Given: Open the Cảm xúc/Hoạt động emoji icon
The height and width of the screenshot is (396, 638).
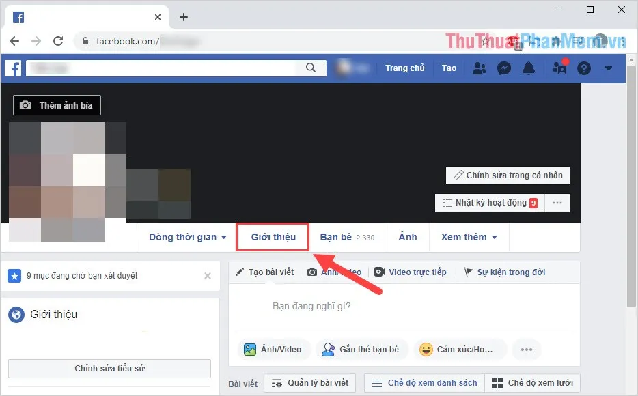Looking at the screenshot, I should click(x=426, y=349).
